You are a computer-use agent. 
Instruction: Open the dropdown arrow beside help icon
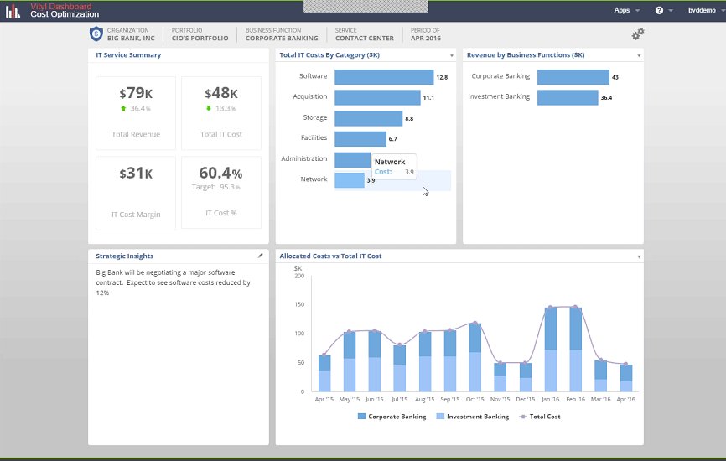pyautogui.click(x=671, y=10)
